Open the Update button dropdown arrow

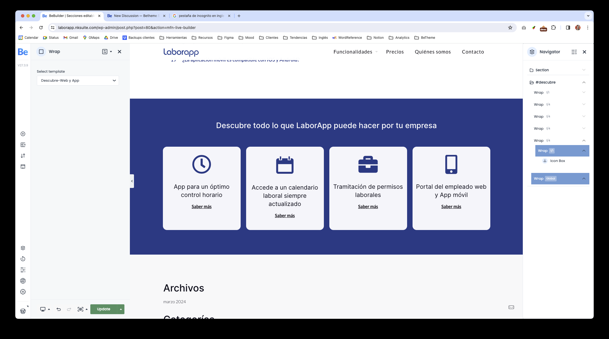(121, 309)
